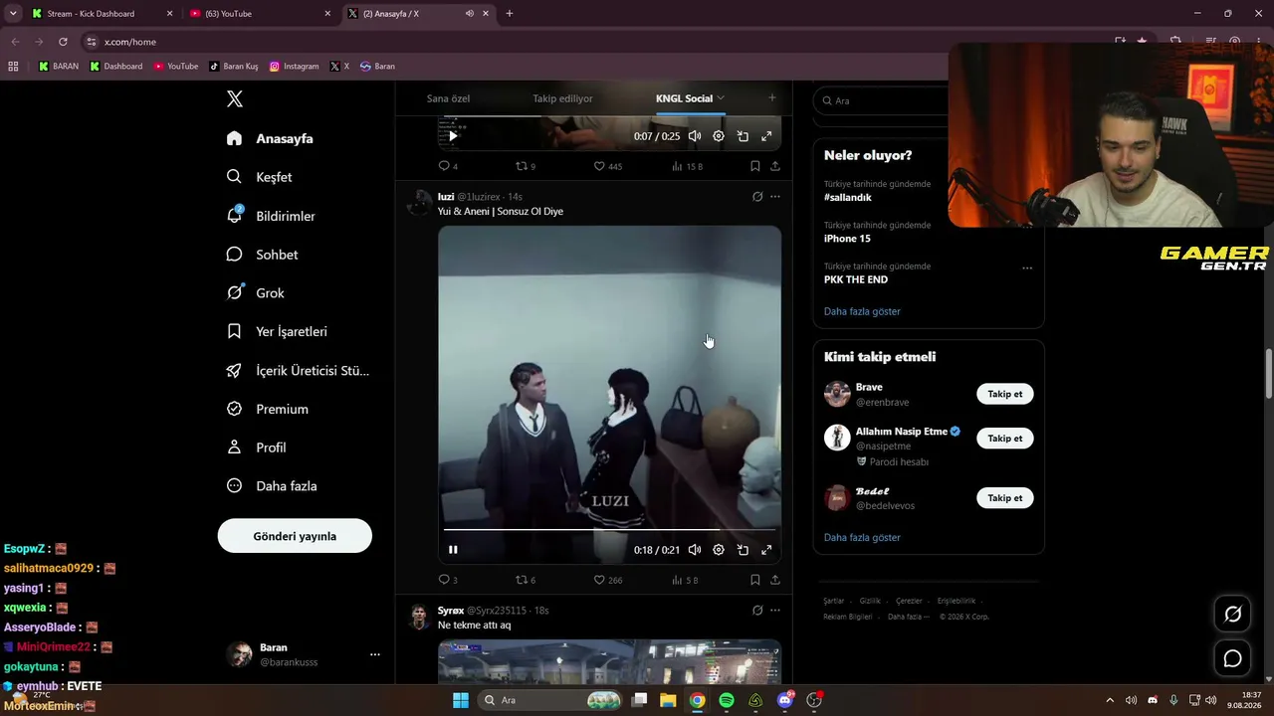Switch to the (63) YouTube browser tab

[x=261, y=14]
